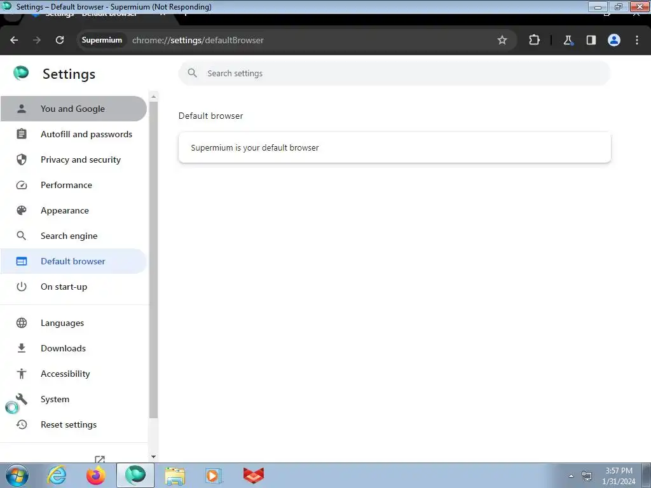Click the forward navigation arrow

point(37,40)
